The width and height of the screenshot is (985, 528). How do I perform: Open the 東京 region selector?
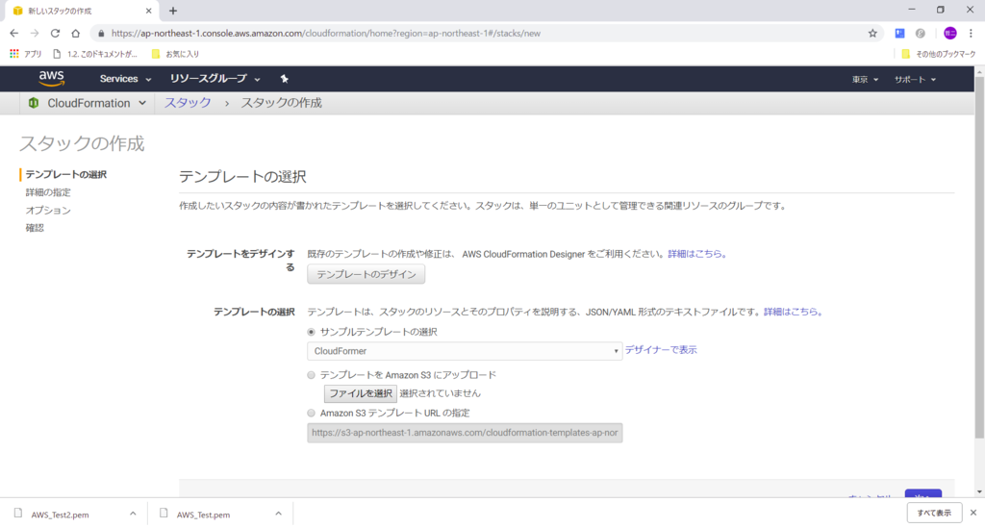click(865, 79)
